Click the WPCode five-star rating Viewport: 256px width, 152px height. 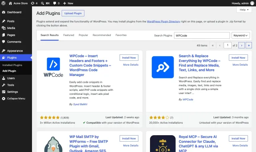(50, 118)
